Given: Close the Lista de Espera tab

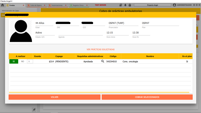Looking at the screenshot, I should (45, 5).
